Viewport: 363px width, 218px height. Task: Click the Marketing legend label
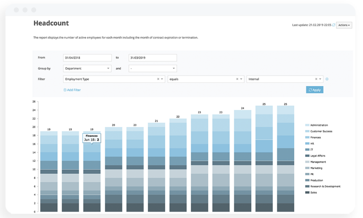[316, 168]
